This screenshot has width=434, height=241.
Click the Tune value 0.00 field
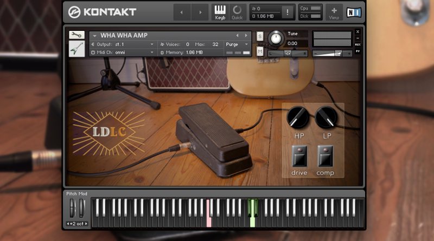pos(296,43)
